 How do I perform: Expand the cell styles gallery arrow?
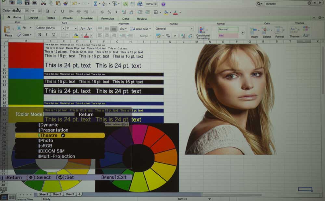(242, 33)
